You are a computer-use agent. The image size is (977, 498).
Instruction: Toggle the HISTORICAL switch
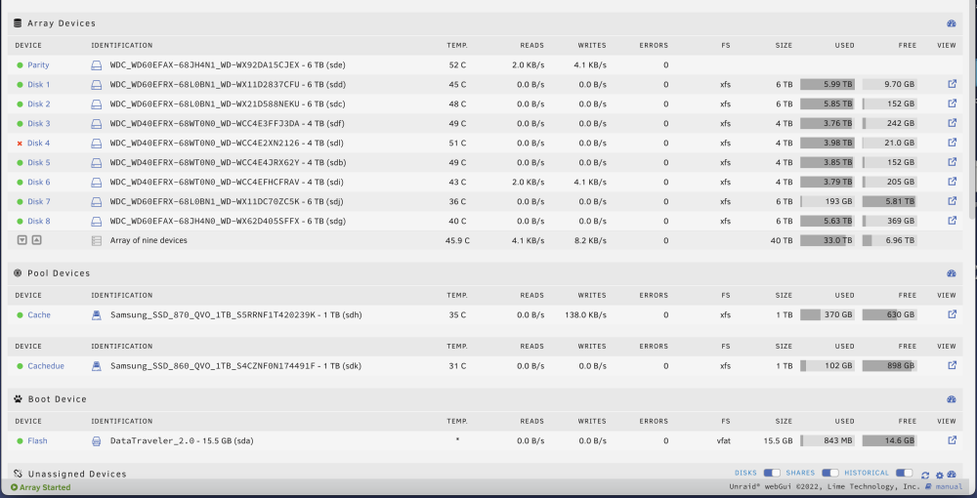coord(904,473)
